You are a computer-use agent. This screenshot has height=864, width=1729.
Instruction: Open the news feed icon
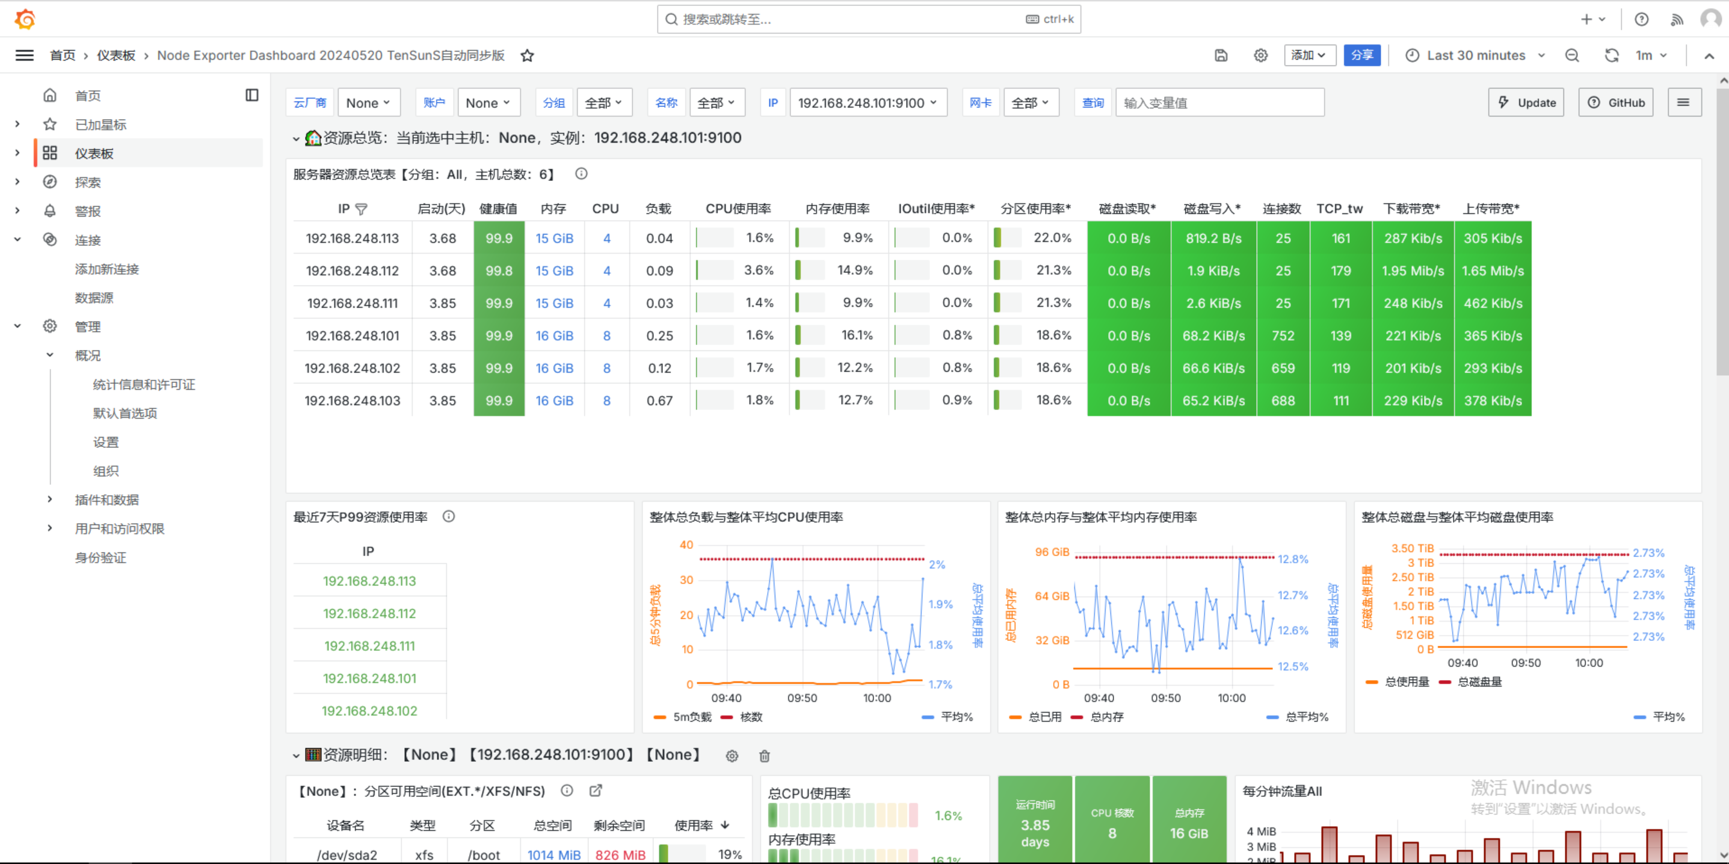click(1677, 19)
